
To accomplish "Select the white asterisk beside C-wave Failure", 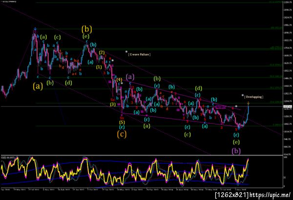I will pyautogui.click(x=126, y=52).
